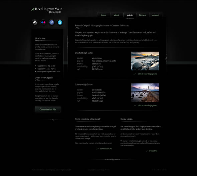The width and height of the screenshot is (197, 176).
Task: Open the Twitter bird icon
Action: (60, 22)
